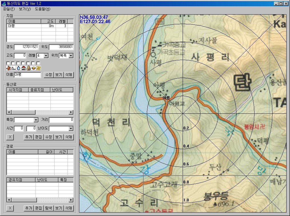
Task: Click the 경도 longitude input field
Action: (x=26, y=47)
